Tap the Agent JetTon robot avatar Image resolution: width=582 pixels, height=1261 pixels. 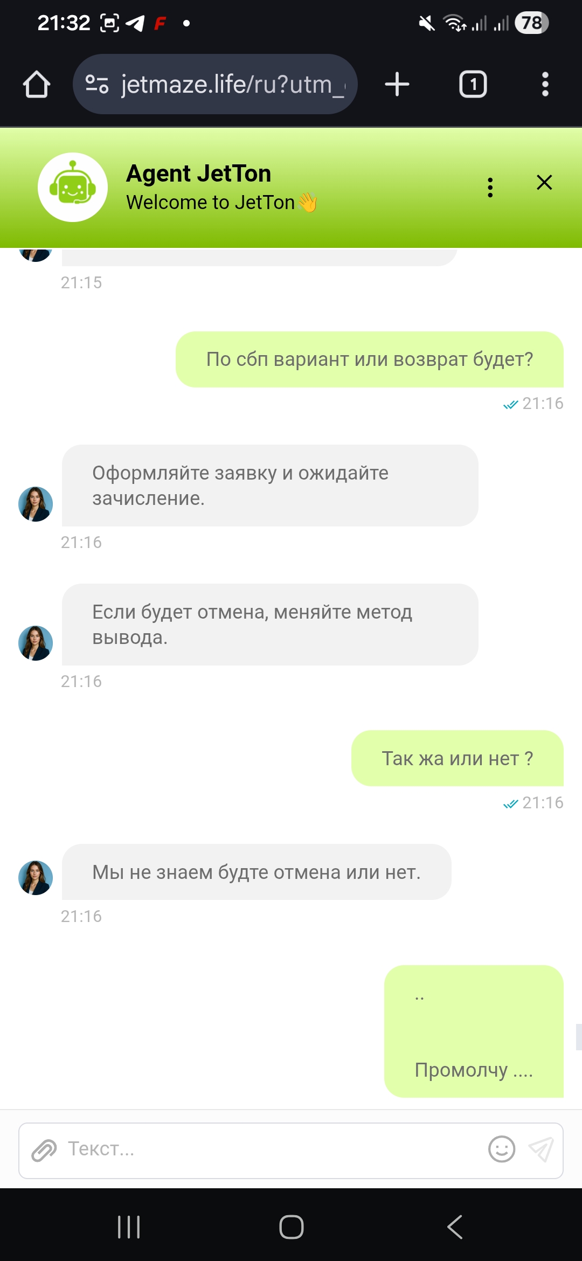coord(73,187)
